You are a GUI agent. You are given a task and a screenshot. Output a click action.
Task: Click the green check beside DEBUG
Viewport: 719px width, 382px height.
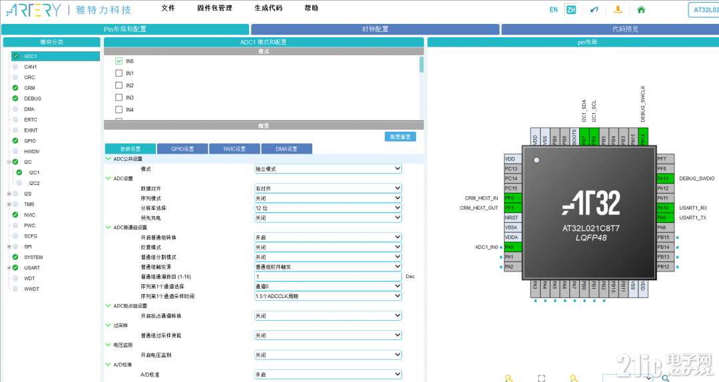(15, 98)
